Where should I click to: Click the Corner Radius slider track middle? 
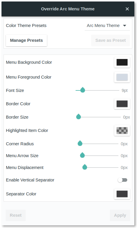coord(99,144)
